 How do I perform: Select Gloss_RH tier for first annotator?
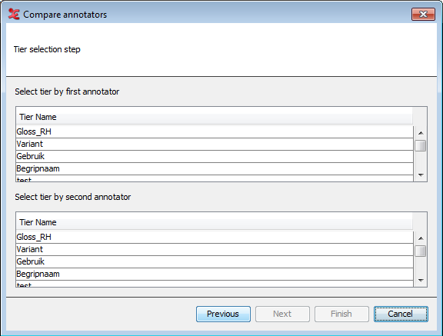point(215,131)
